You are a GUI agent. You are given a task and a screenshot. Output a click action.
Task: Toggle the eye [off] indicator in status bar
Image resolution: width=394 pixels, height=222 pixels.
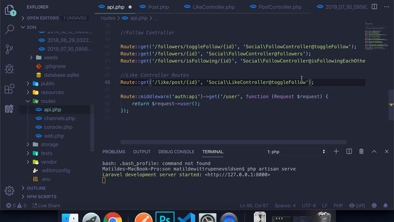click(357, 205)
